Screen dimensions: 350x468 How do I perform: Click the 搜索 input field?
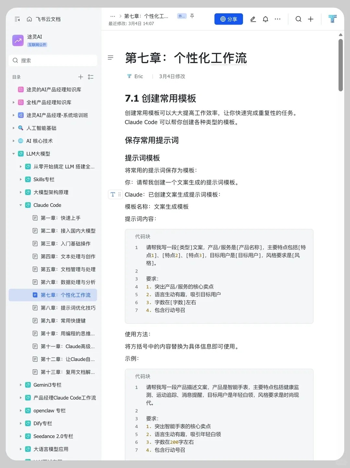pyautogui.click(x=53, y=60)
